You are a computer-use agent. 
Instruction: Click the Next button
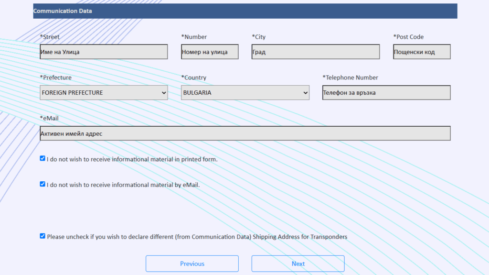[298, 264]
